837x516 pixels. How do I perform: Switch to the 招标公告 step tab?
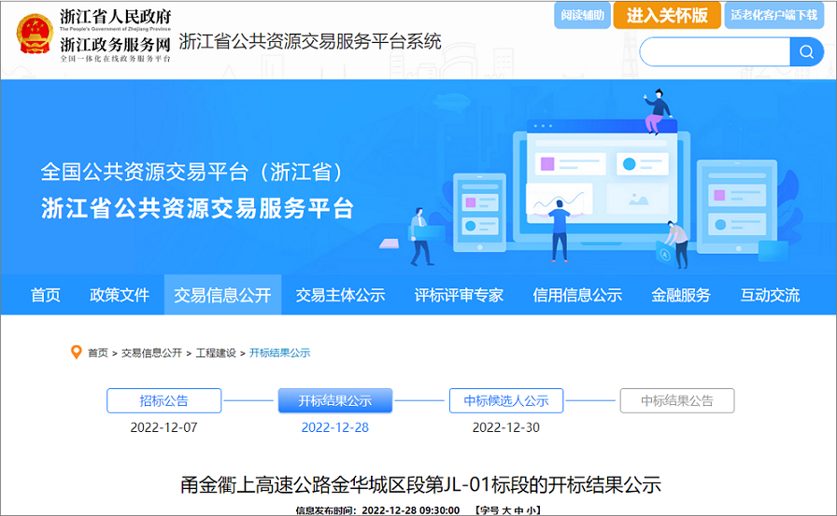(164, 400)
